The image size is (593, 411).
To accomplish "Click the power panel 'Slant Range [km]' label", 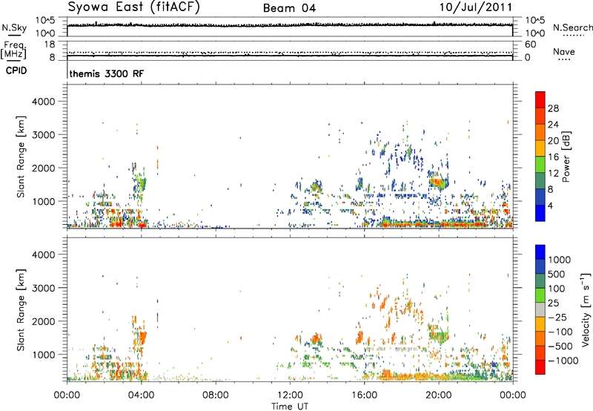I will tap(21, 157).
